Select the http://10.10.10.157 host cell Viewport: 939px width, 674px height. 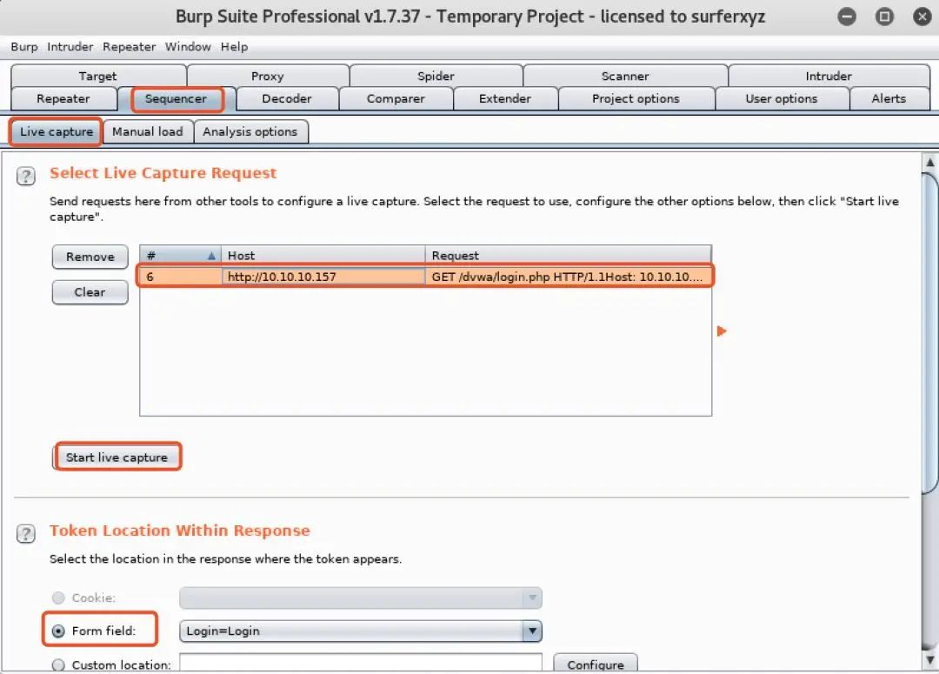click(x=323, y=277)
